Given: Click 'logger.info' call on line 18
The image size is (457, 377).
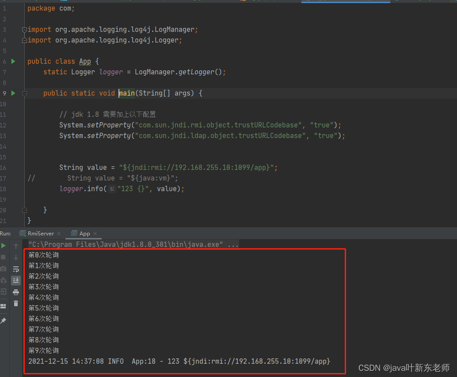Looking at the screenshot, I should coord(81,189).
